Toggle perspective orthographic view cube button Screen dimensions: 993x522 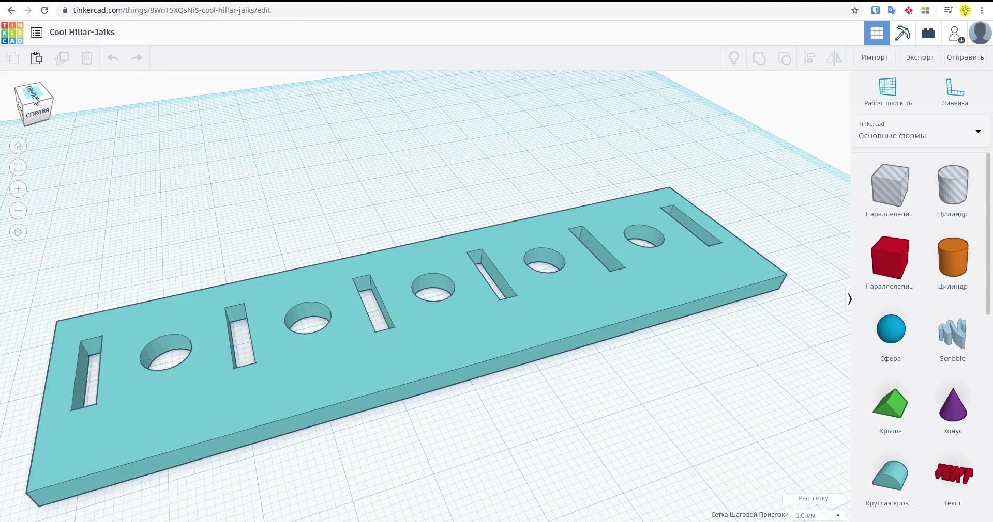(x=18, y=232)
